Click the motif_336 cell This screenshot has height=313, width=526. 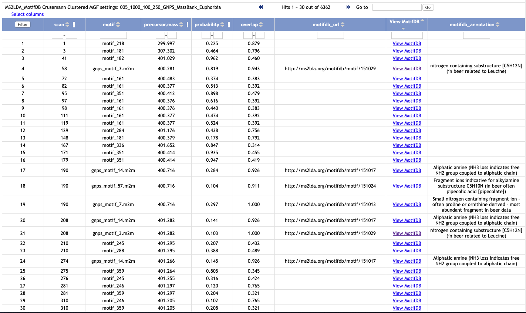113,145
